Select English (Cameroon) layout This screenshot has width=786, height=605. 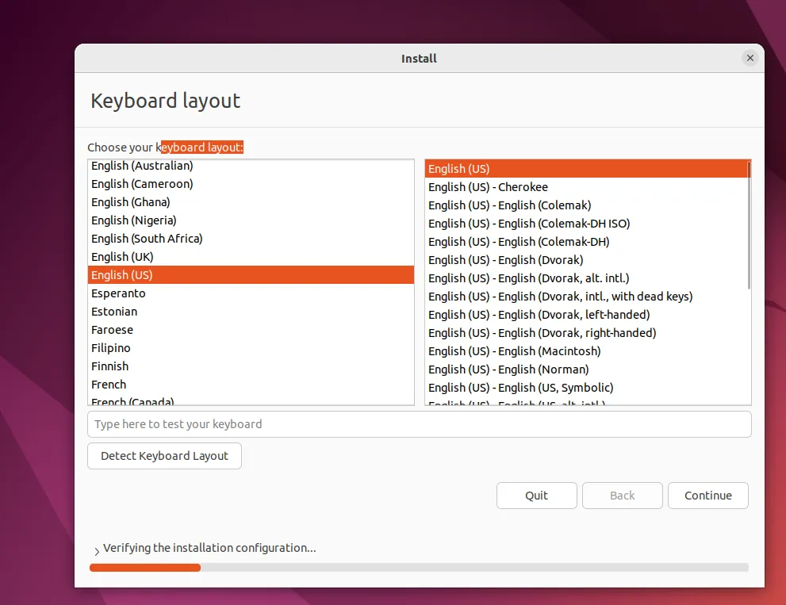tap(251, 184)
